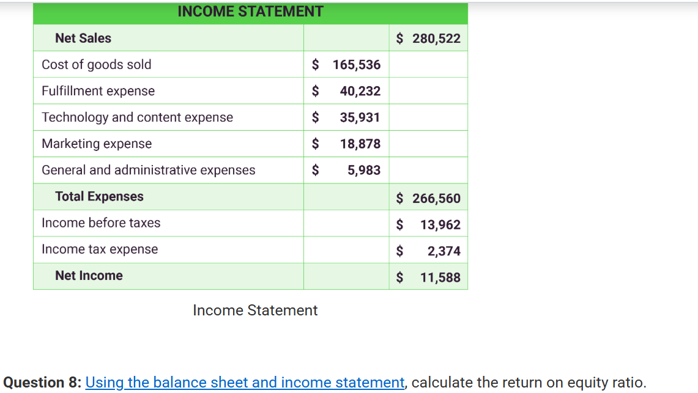Click the Net Income row label
The width and height of the screenshot is (698, 393).
click(x=89, y=276)
